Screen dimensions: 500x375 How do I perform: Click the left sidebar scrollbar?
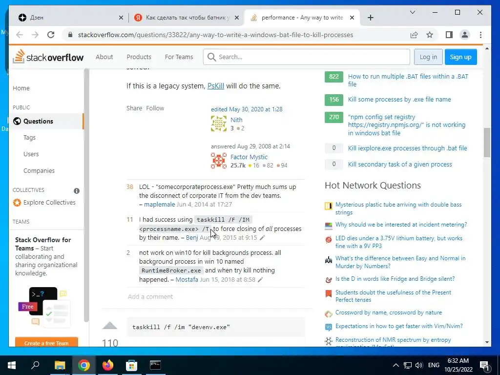[86, 194]
